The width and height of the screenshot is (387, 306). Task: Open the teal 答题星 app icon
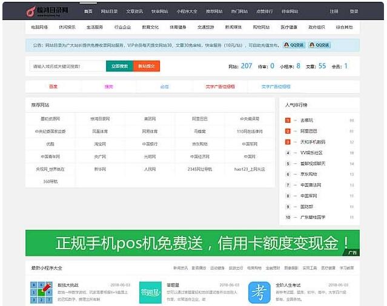click(x=150, y=293)
